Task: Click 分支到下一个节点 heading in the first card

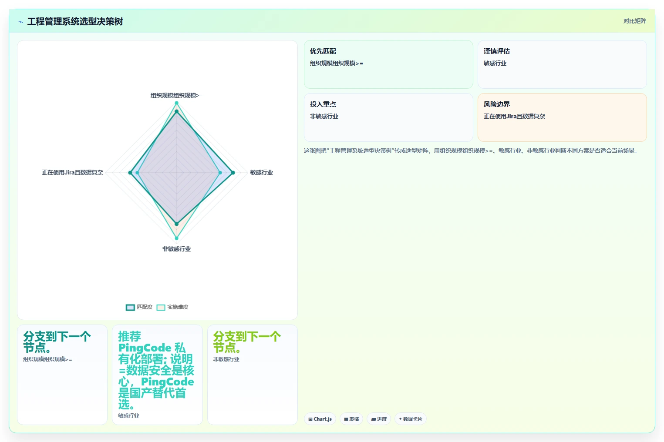Action: click(57, 342)
